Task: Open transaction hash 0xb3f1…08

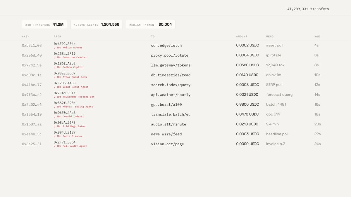Action: pyautogui.click(x=32, y=46)
